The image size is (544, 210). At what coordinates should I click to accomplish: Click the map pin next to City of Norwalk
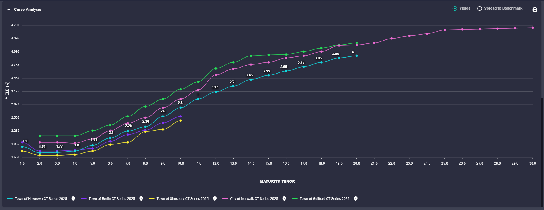[284, 199]
